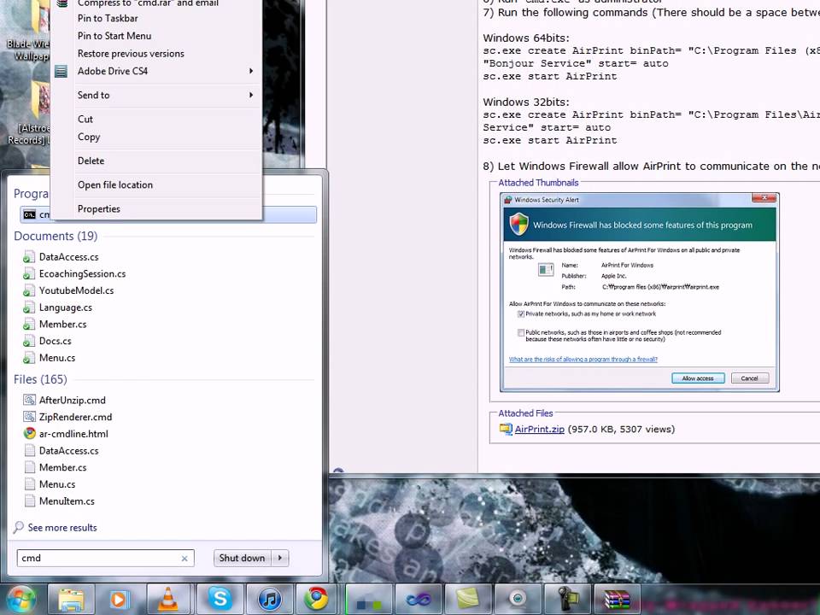Click the shield icon in Security Alert thumbnail
The height and width of the screenshot is (615, 820).
point(518,225)
